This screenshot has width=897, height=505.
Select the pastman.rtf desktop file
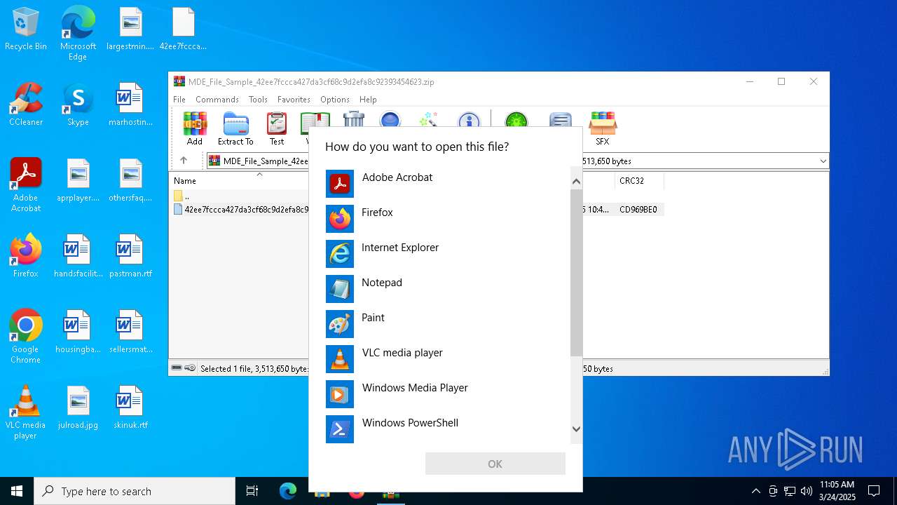pyautogui.click(x=130, y=256)
